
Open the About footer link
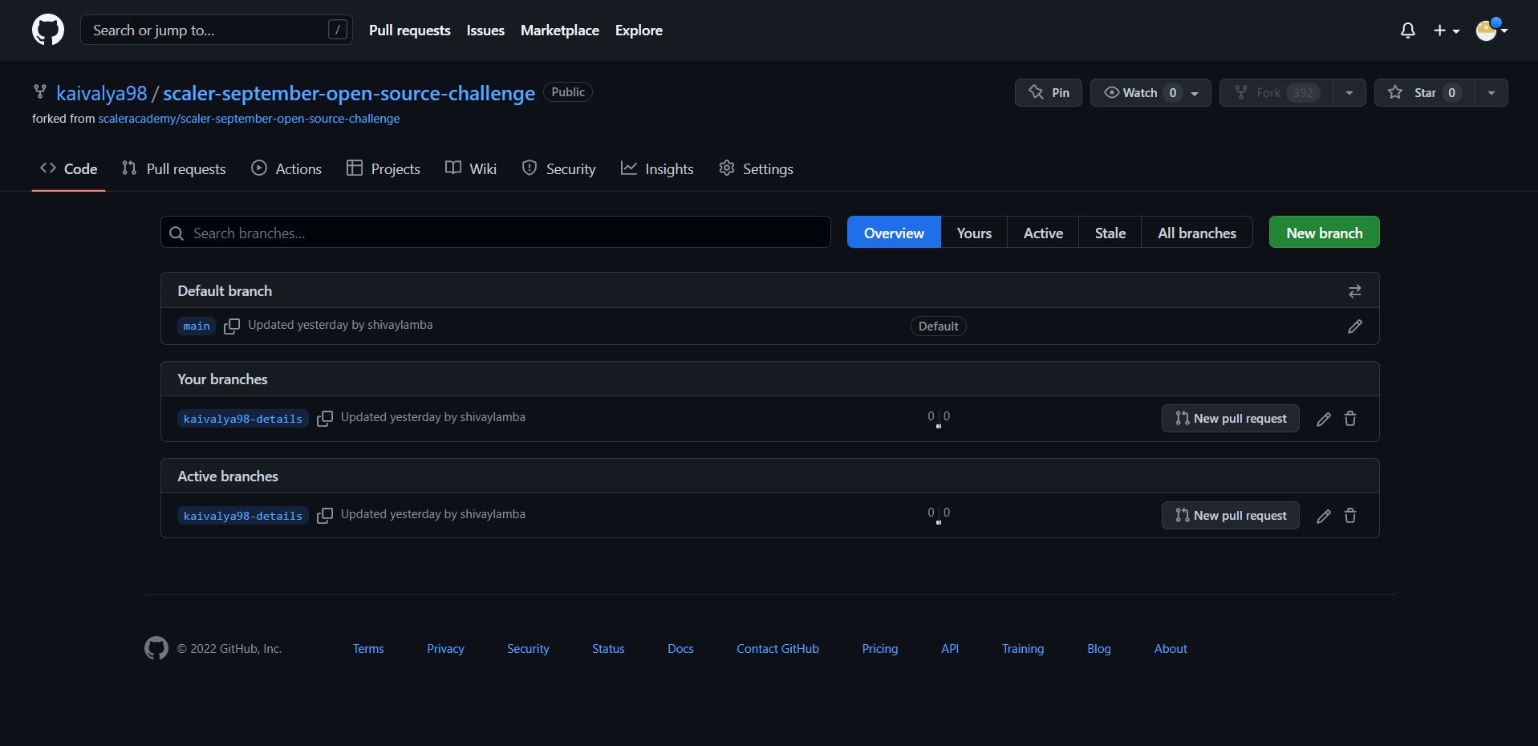(1171, 649)
